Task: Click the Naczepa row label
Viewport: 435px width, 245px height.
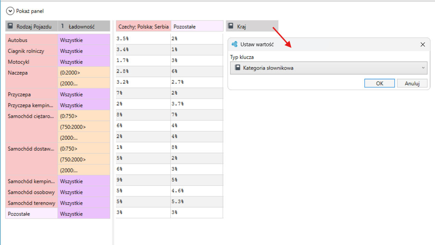Action: (x=32, y=78)
